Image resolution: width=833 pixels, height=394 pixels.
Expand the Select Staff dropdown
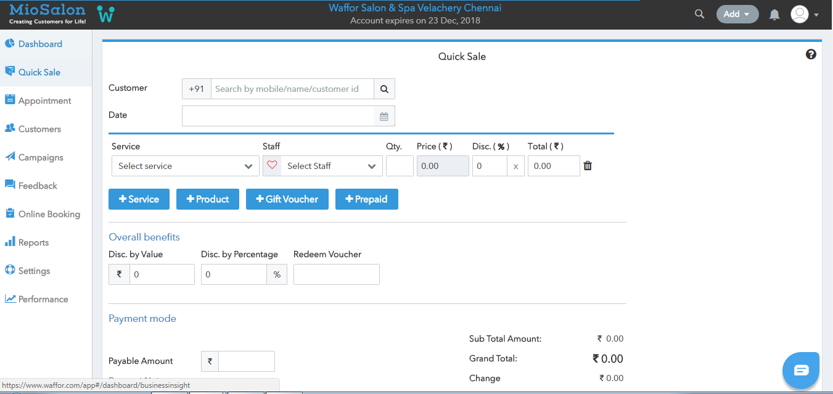[x=331, y=166]
